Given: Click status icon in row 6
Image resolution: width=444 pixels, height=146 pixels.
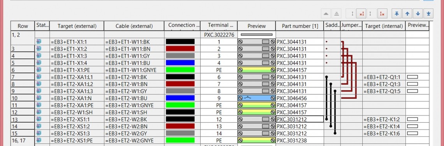Looking at the screenshot, I should tap(39, 70).
